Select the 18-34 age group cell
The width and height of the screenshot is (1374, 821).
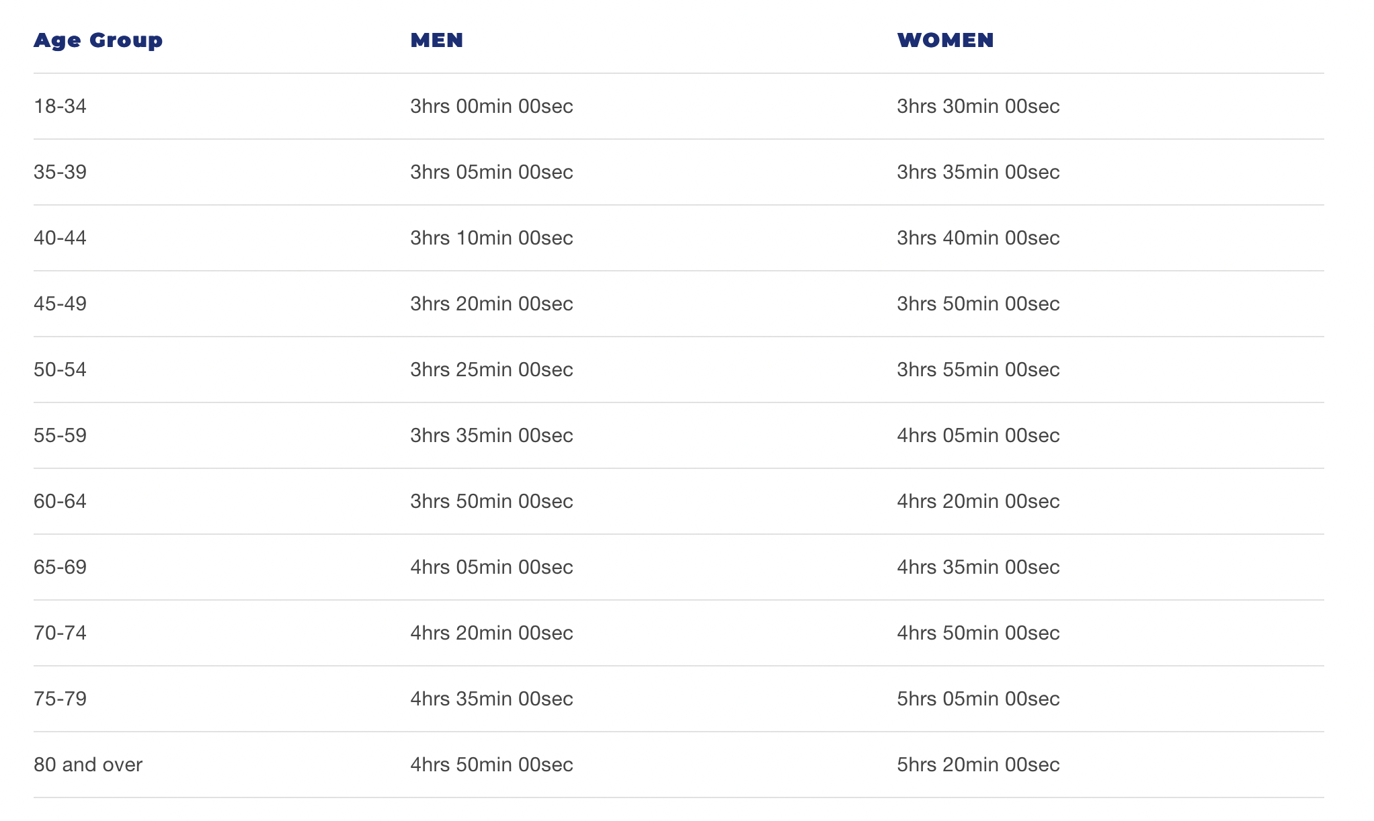[x=60, y=106]
